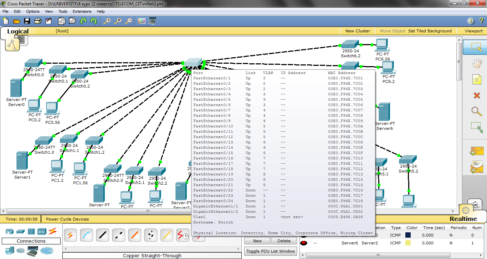The height and width of the screenshot is (259, 487).
Task: Open the View menu
Action: point(49,11)
